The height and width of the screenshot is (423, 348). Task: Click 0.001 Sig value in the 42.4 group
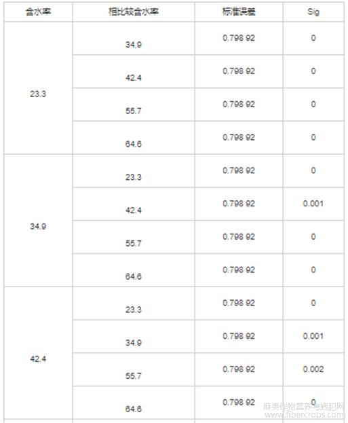[313, 336]
